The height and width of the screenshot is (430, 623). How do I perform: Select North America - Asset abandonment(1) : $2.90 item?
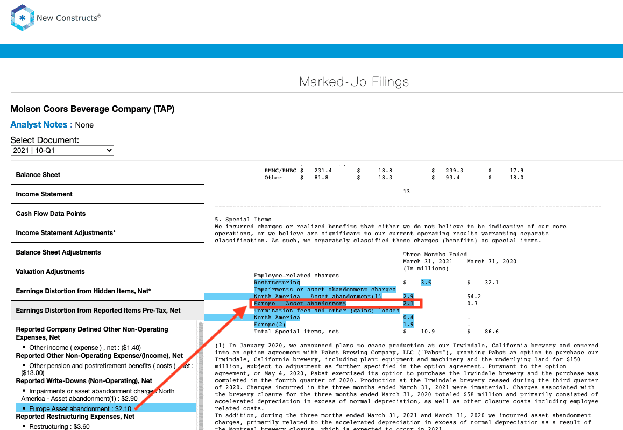tap(98, 395)
